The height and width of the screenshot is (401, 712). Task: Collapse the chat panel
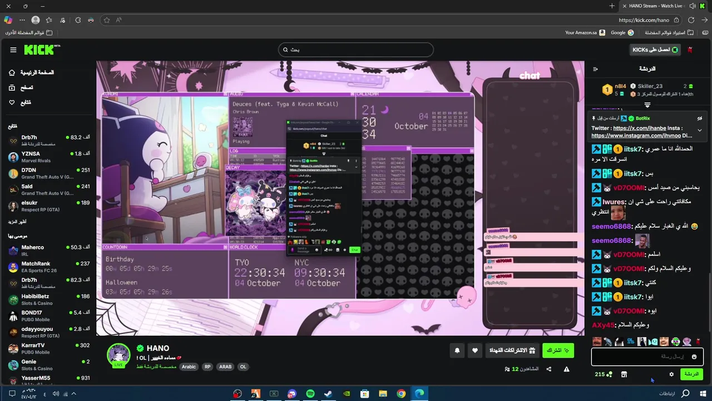coord(595,69)
